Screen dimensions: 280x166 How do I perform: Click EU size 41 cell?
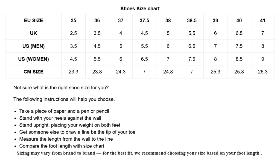tap(262, 20)
